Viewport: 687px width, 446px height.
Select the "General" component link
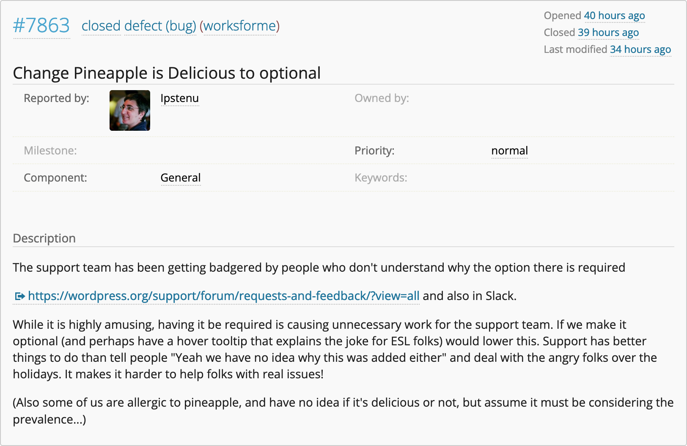(x=181, y=178)
